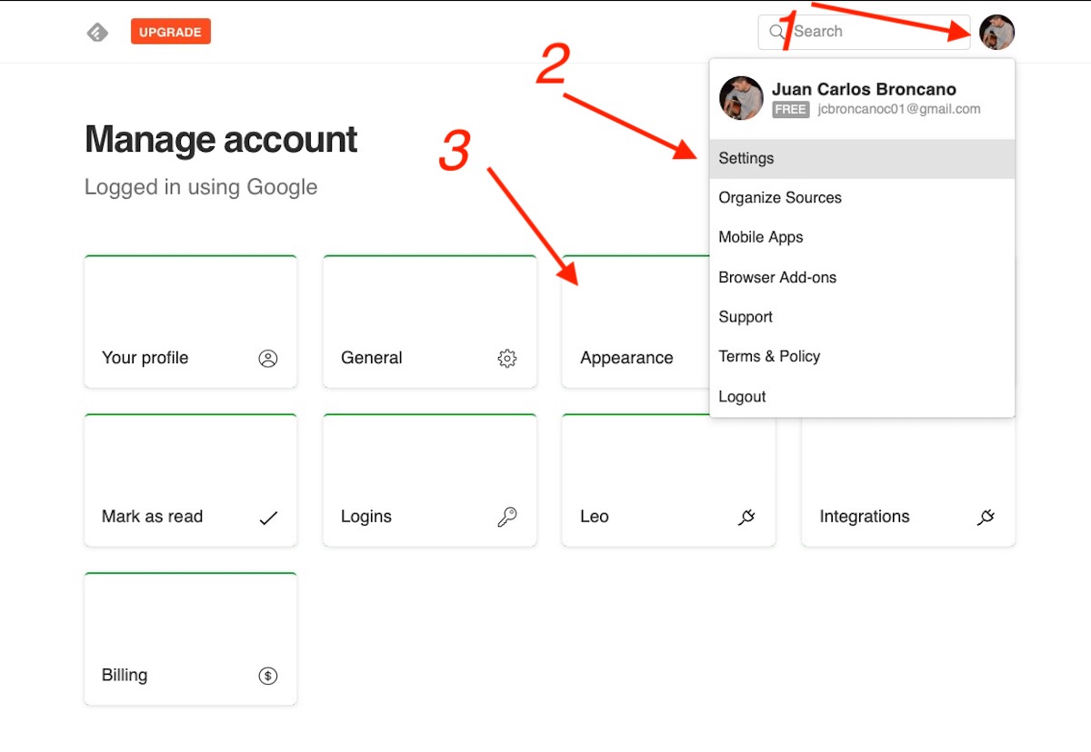
Task: Click the General gear icon
Action: (x=506, y=359)
